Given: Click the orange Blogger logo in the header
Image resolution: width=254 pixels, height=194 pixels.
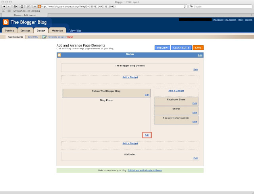Looking at the screenshot, I should pyautogui.click(x=6, y=22).
